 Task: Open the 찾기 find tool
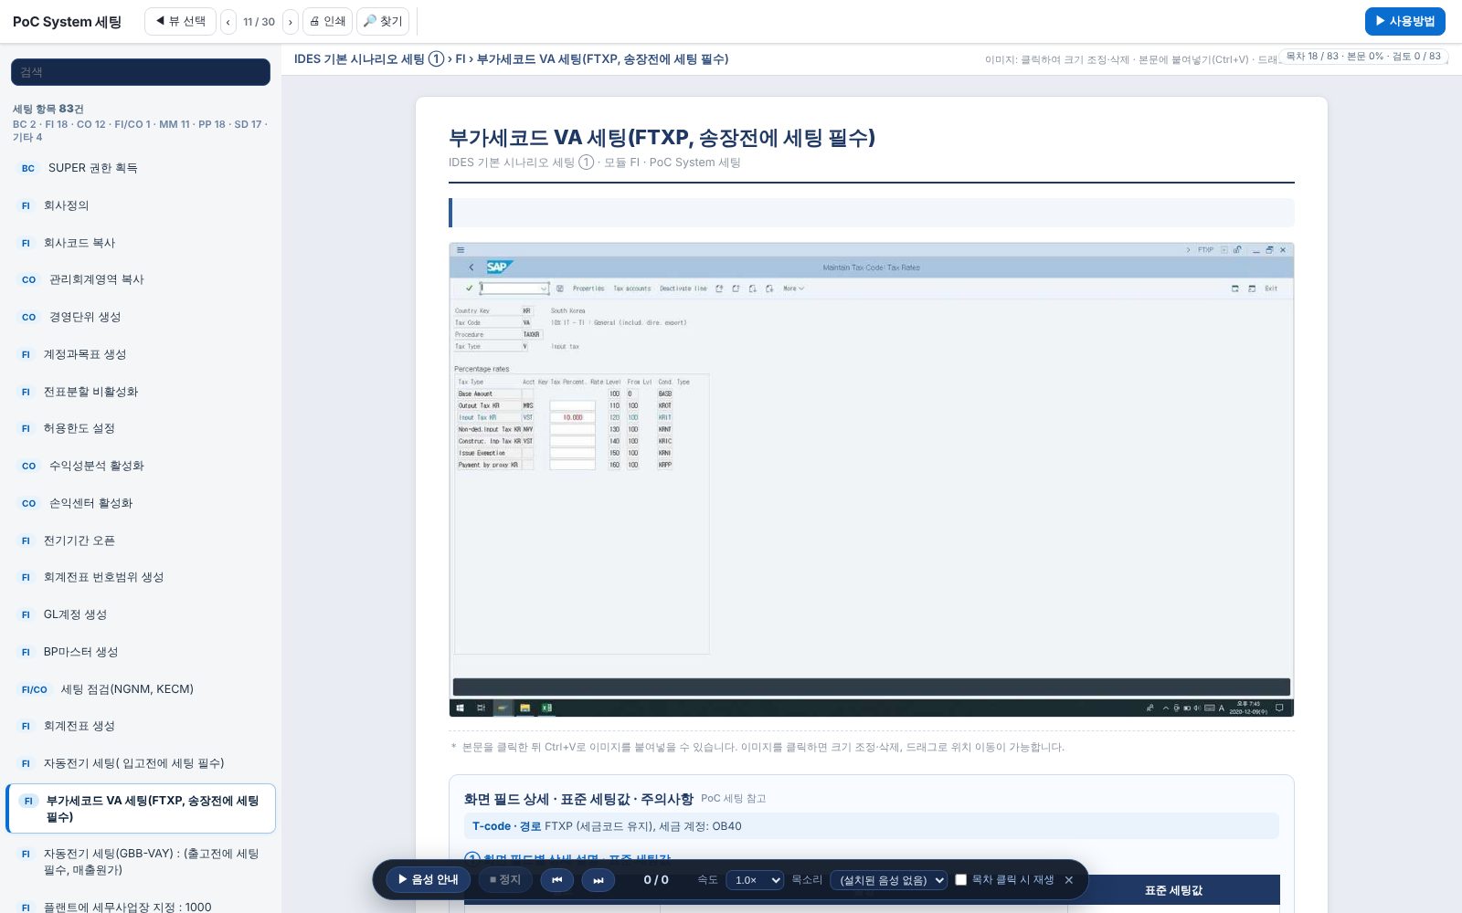click(x=382, y=21)
